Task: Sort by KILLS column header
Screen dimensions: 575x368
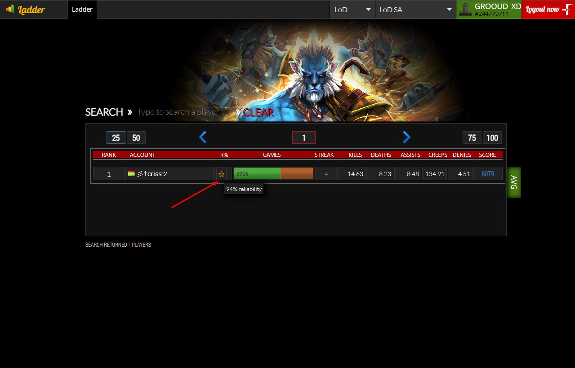Action: (355, 155)
